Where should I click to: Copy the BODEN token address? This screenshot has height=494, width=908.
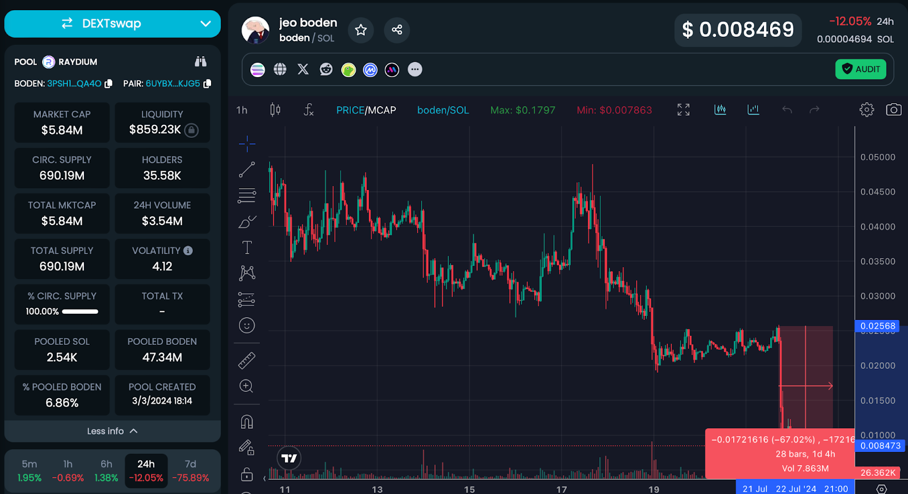[108, 83]
